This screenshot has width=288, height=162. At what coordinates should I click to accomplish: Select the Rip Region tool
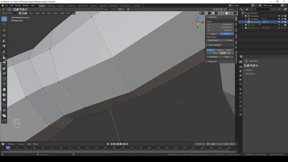click(x=4, y=121)
